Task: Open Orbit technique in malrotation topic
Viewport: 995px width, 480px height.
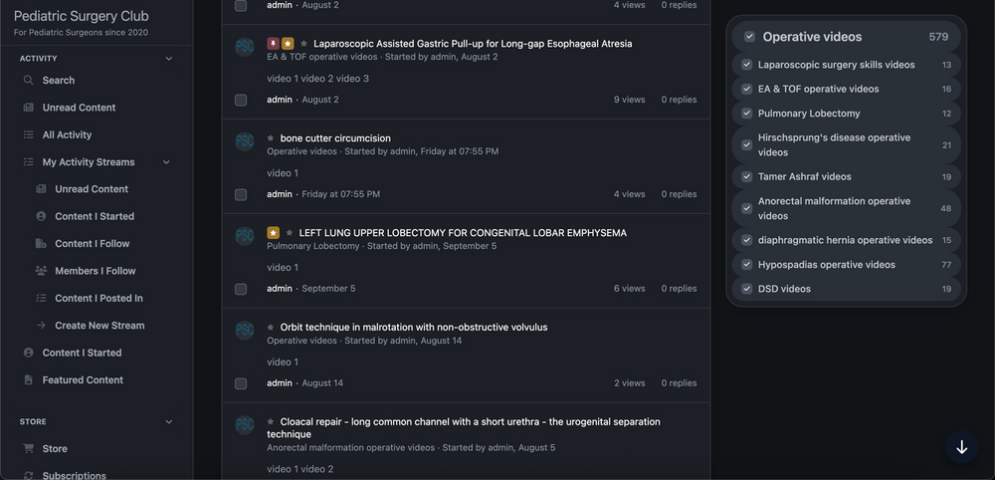Action: click(x=414, y=327)
